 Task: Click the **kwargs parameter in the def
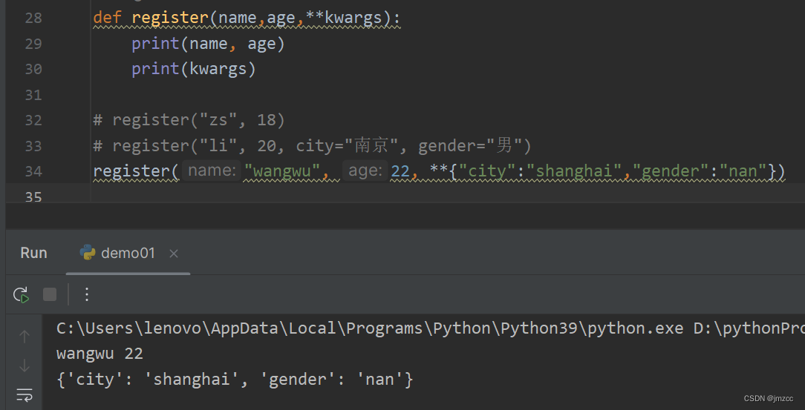344,18
